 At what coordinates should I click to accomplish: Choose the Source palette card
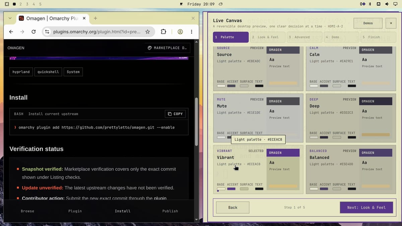click(x=258, y=68)
